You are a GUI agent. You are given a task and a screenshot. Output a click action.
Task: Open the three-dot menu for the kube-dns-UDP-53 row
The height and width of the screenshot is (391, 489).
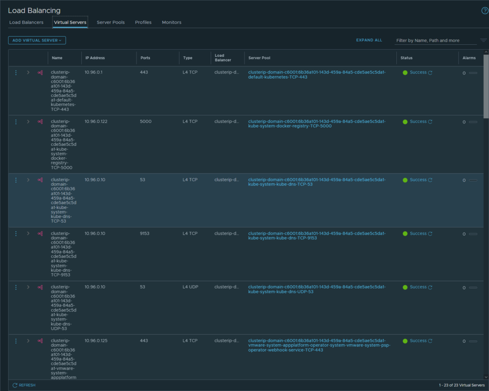pos(16,288)
